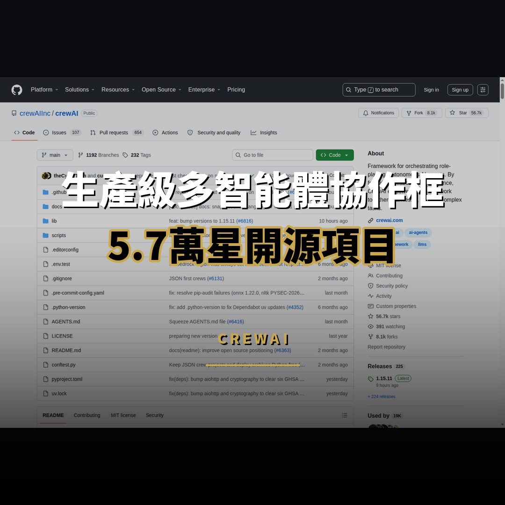Open the .editorconfig file
Image resolution: width=505 pixels, height=505 pixels.
(x=65, y=250)
